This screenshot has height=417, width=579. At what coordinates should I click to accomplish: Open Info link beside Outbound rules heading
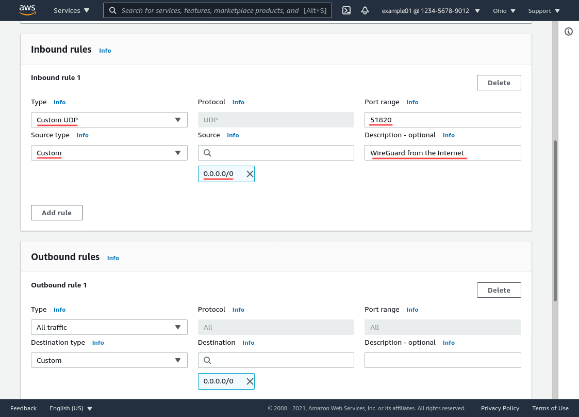(113, 258)
